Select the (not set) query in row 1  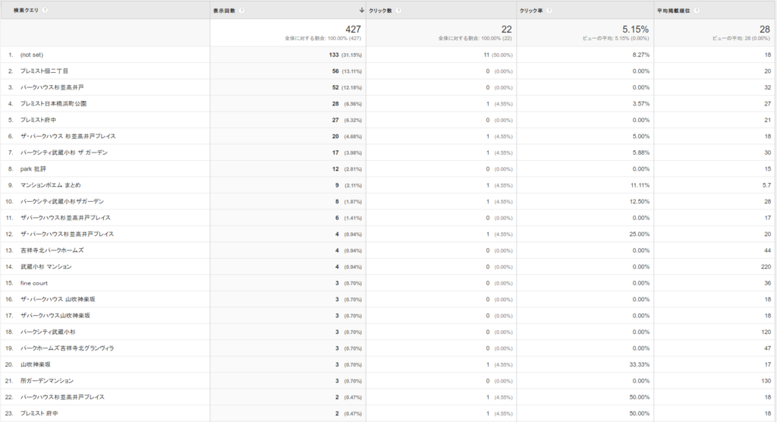tap(32, 55)
